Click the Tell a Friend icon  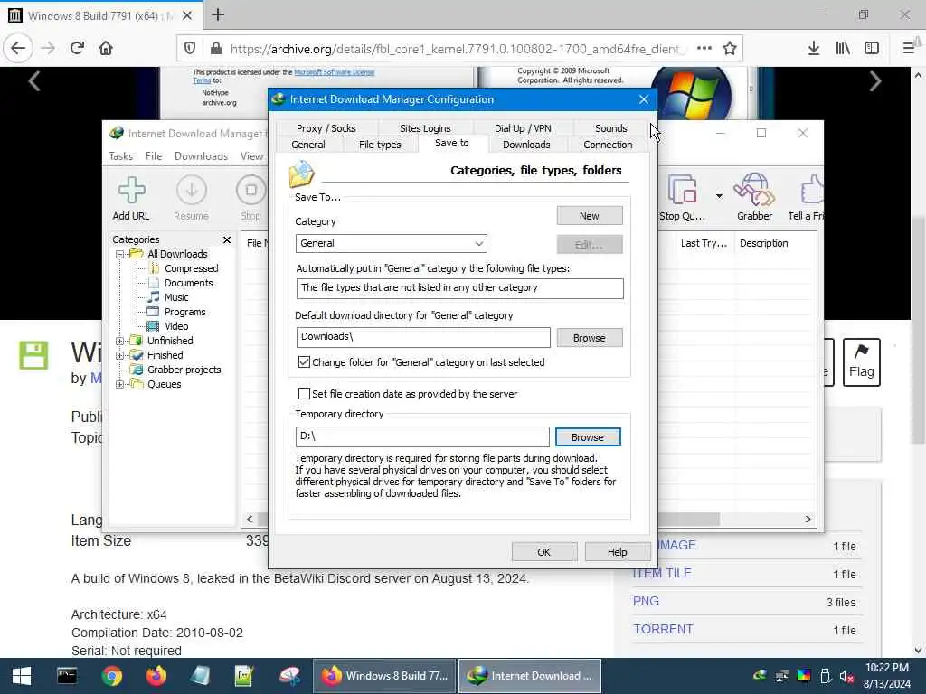pos(807,198)
